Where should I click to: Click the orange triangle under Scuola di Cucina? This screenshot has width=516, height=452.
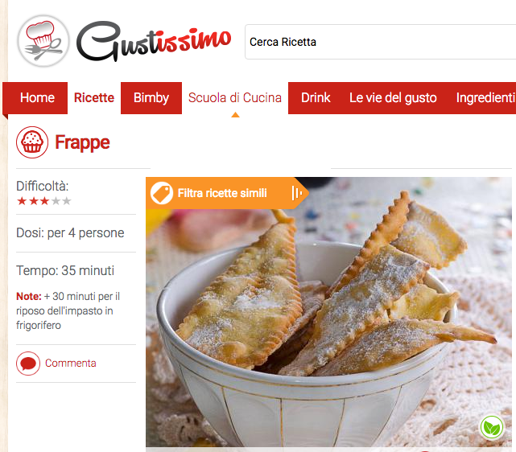(x=235, y=115)
